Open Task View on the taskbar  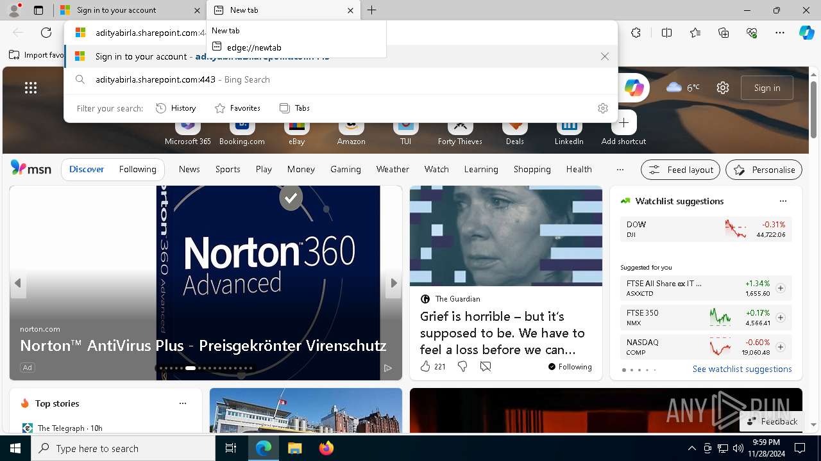click(x=231, y=448)
